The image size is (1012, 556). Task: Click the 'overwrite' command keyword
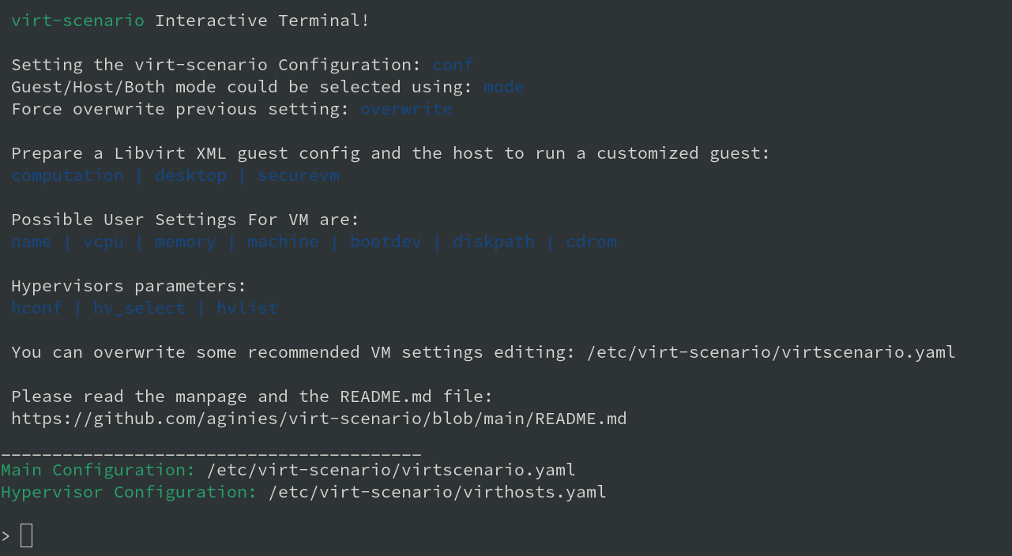(406, 109)
